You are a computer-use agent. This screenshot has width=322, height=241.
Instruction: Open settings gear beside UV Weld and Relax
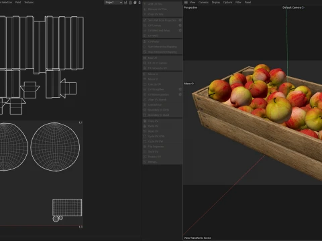point(180,31)
